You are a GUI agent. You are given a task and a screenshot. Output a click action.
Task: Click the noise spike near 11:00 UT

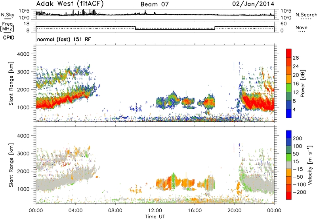click(x=145, y=13)
